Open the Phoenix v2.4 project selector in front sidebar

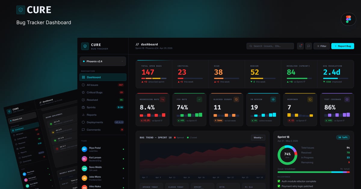tap(103, 61)
